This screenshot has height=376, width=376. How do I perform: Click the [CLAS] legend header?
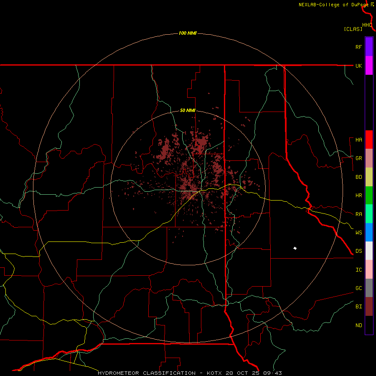pyautogui.click(x=353, y=29)
